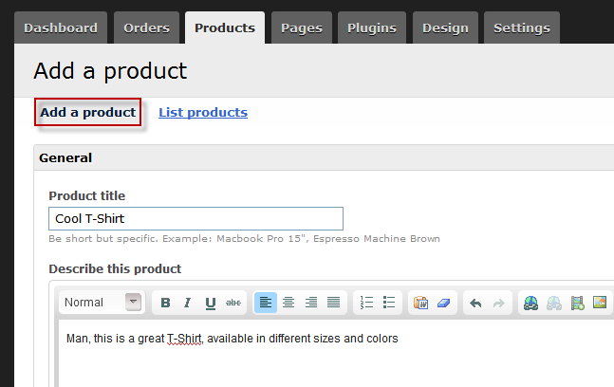Viewport: 614px width, 387px height.
Task: Click the Paste from Word icon
Action: (421, 303)
